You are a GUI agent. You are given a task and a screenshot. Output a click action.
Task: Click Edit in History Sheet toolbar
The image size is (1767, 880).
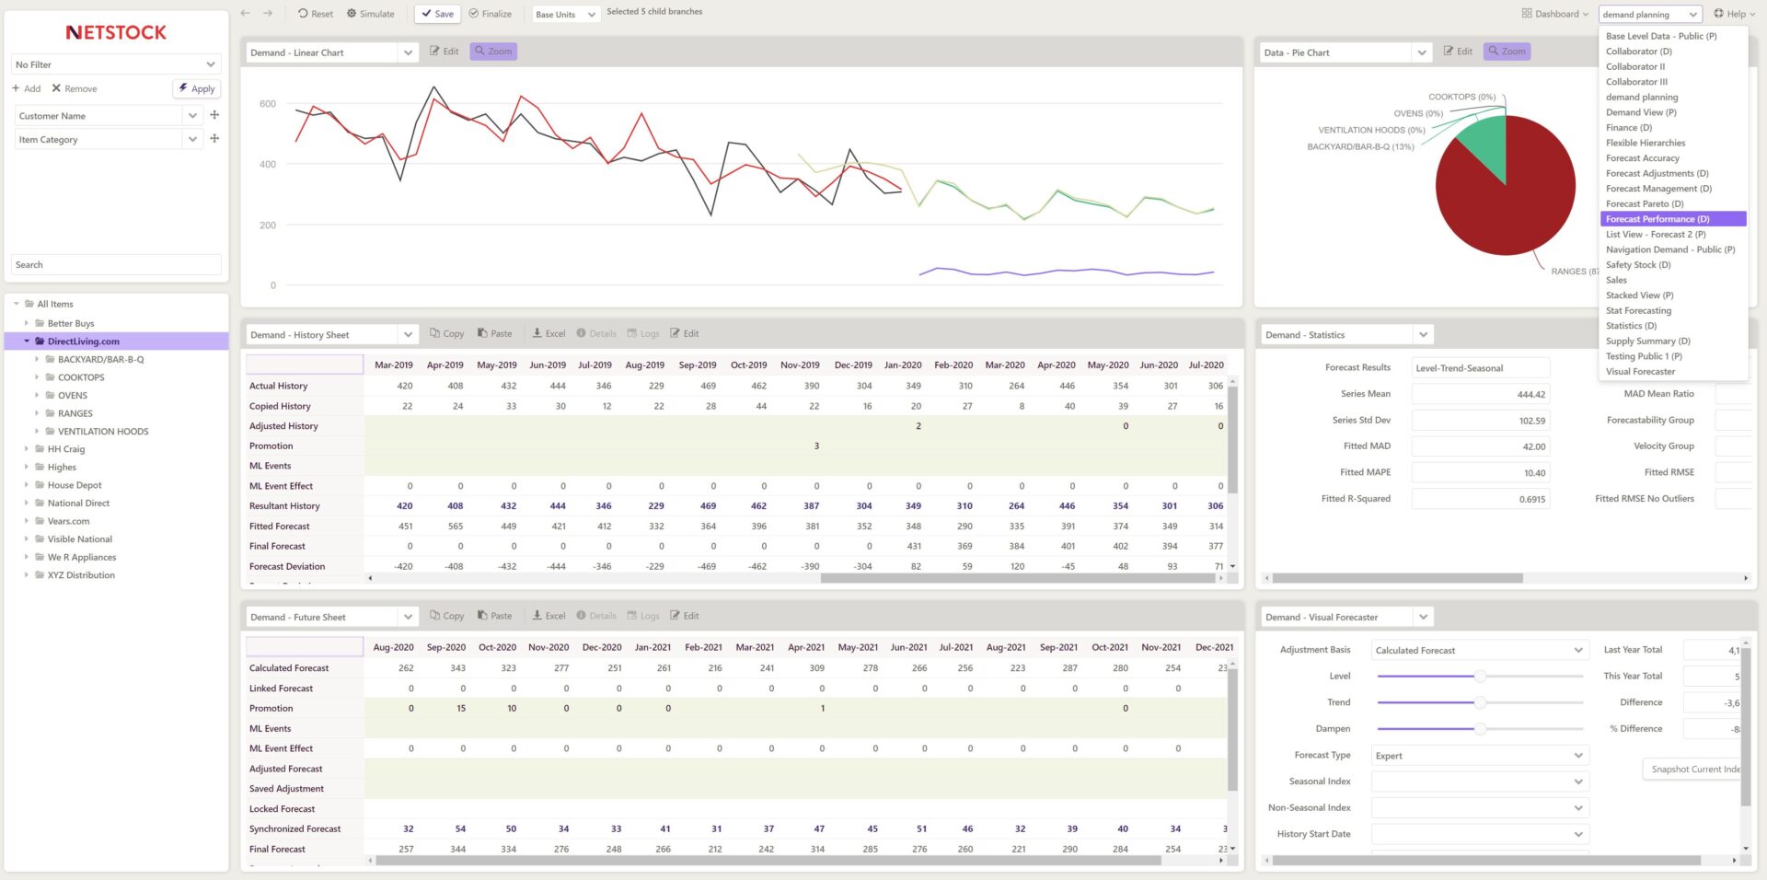click(x=684, y=334)
